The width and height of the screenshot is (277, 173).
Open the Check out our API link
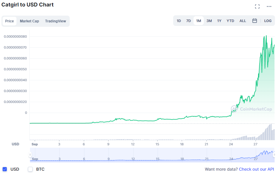pos(256,169)
